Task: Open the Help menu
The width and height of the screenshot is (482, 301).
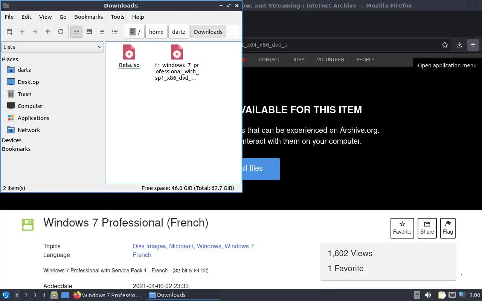Action: click(x=138, y=17)
